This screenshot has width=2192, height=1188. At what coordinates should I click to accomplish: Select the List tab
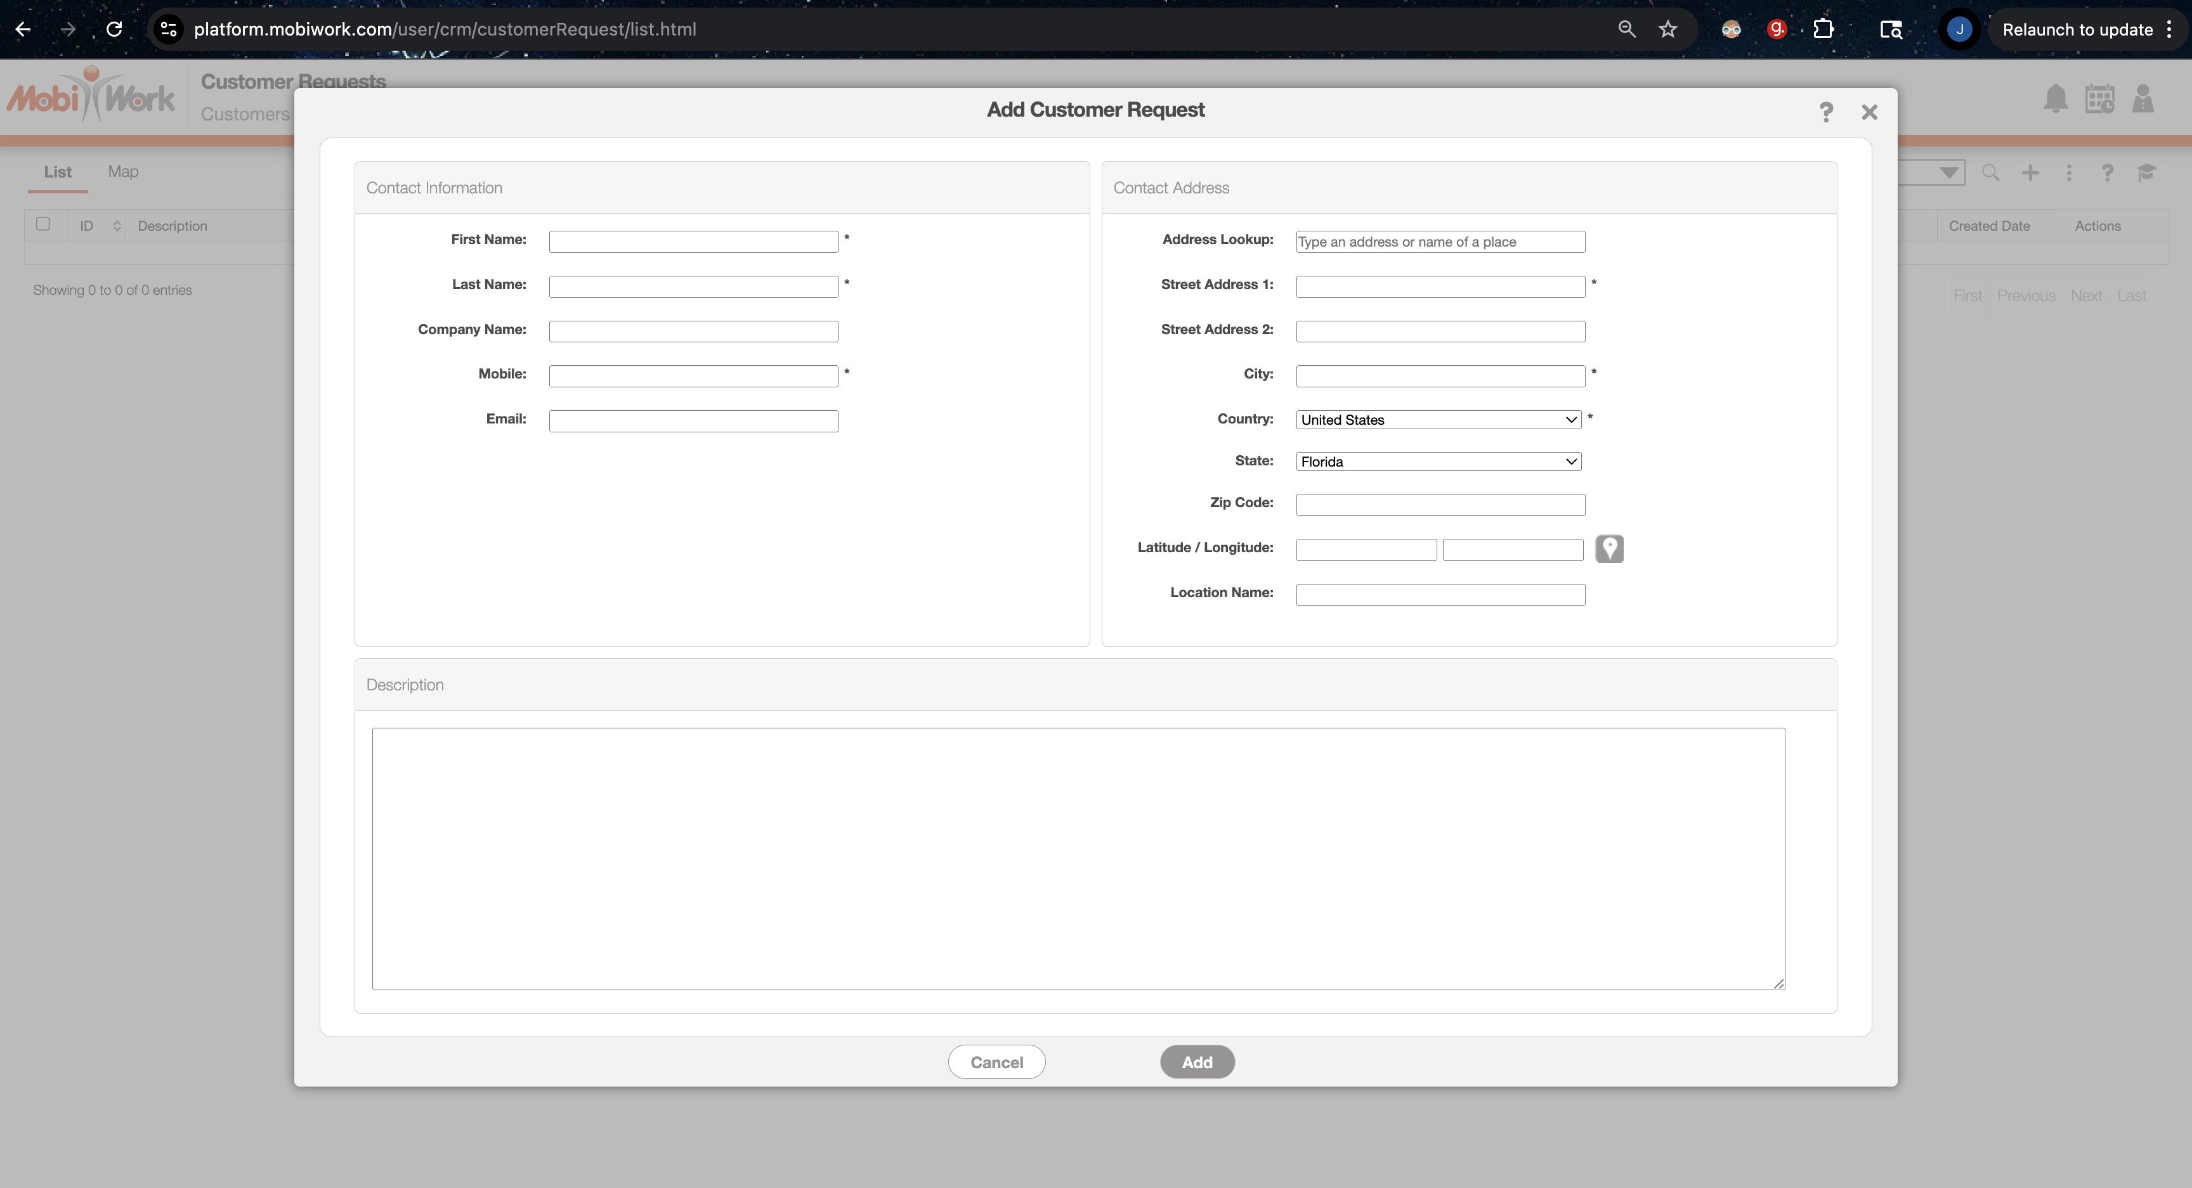click(57, 172)
